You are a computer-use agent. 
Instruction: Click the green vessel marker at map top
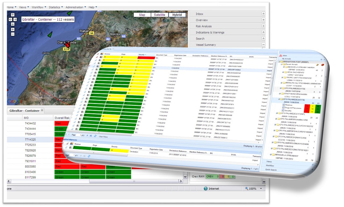pos(69,13)
